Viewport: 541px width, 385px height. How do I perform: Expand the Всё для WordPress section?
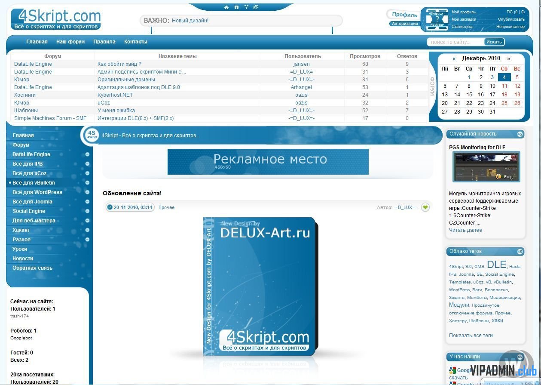[87, 192]
